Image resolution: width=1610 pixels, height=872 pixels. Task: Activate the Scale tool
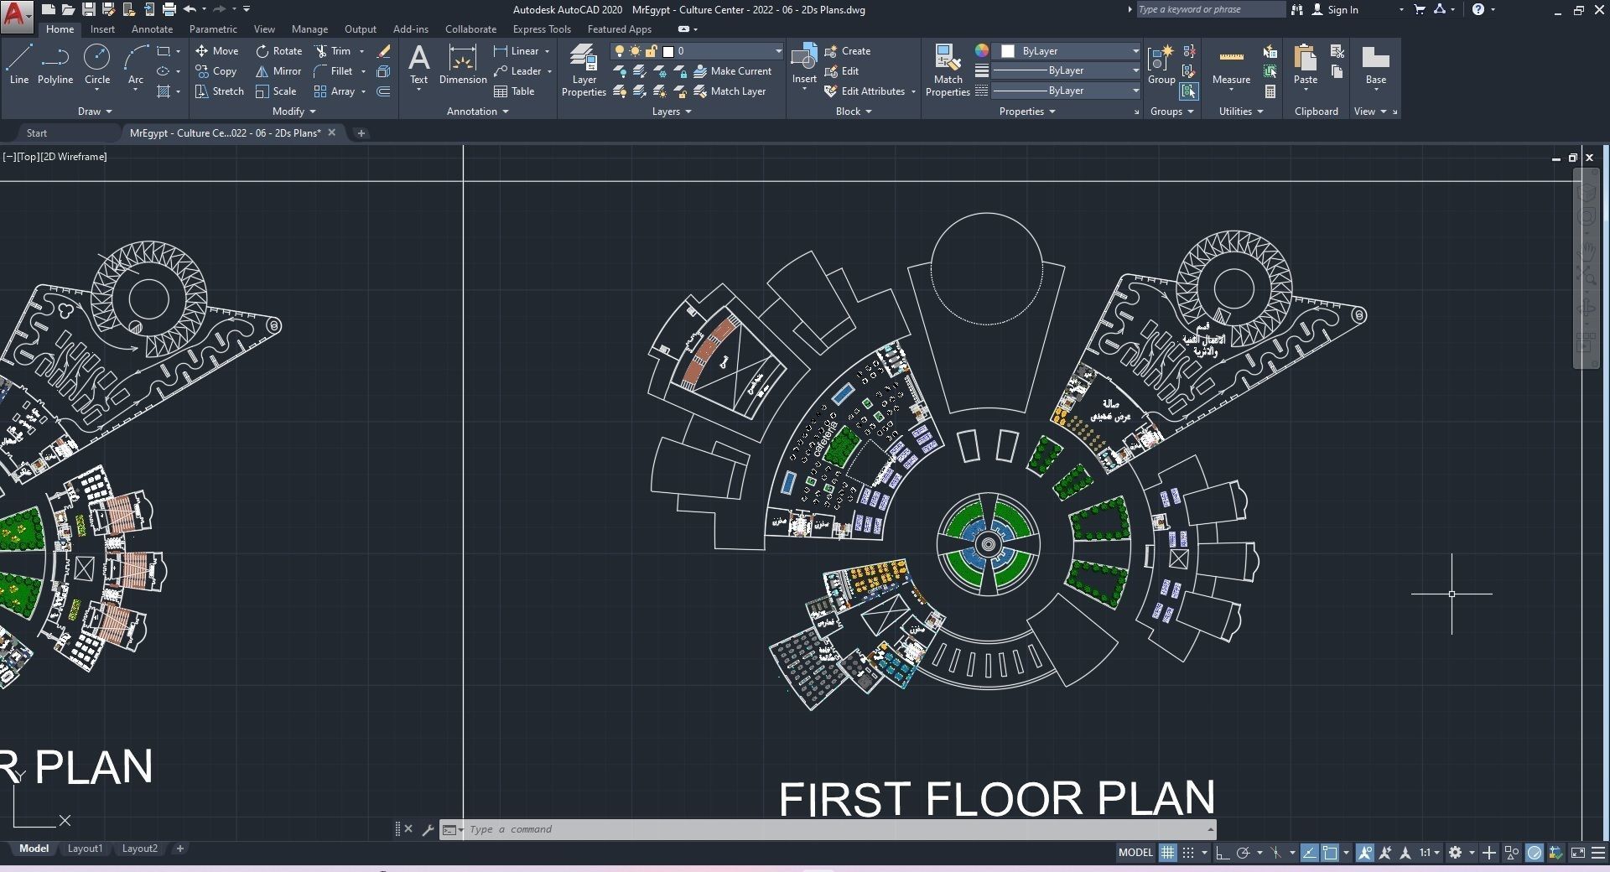point(276,91)
